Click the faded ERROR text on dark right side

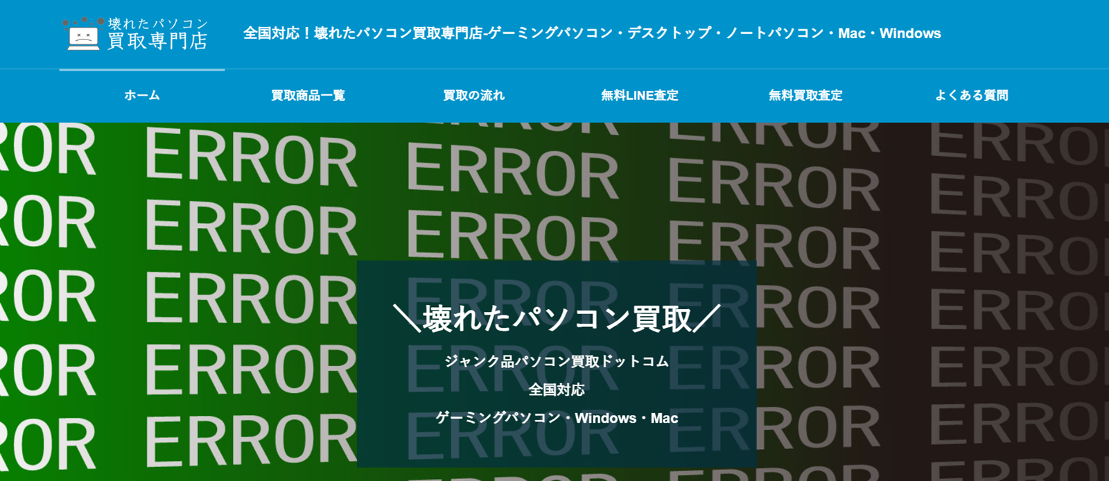click(1012, 256)
